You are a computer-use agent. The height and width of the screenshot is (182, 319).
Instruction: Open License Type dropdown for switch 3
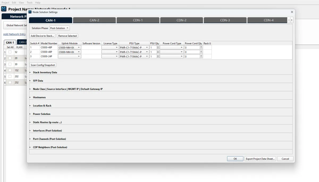tap(110, 56)
